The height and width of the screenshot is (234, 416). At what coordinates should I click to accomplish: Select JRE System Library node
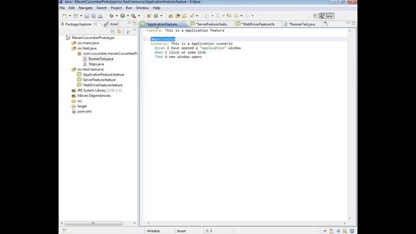pyautogui.click(x=99, y=90)
